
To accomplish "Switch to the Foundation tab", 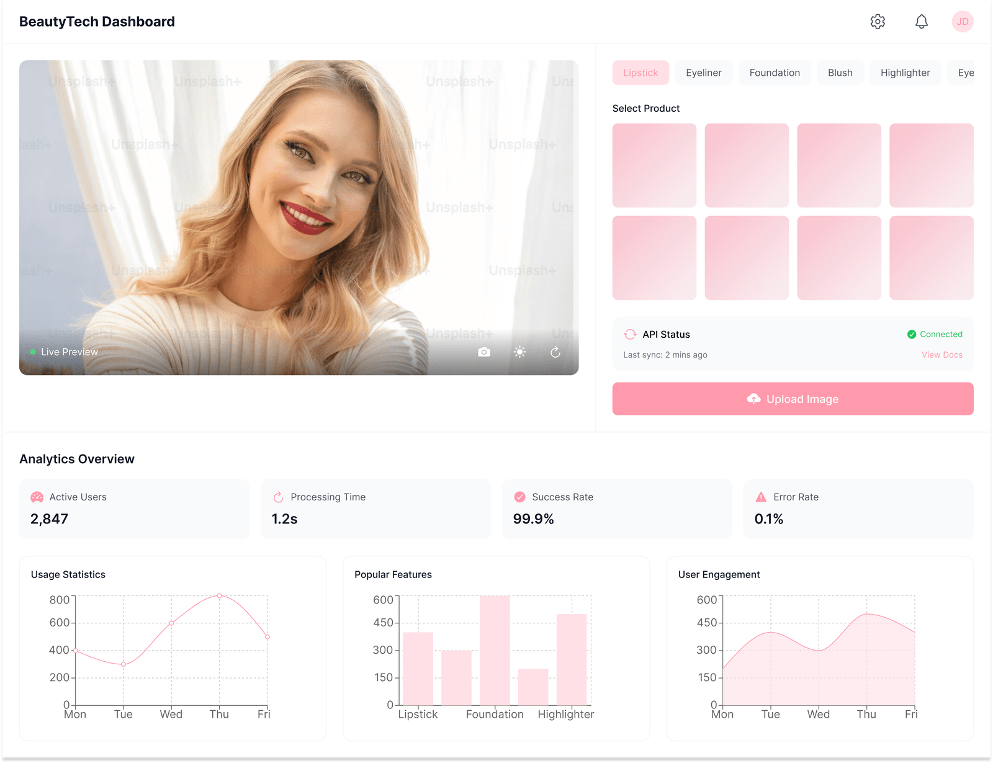I will [x=775, y=73].
